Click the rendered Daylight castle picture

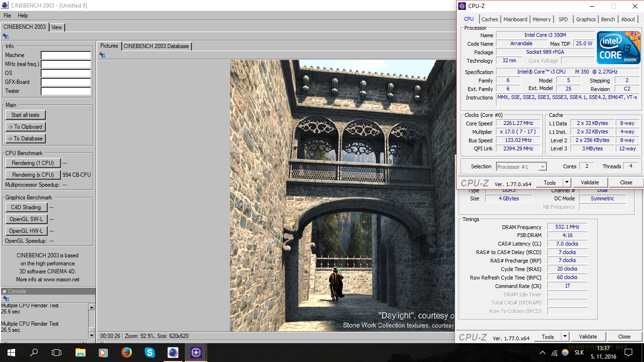343,196
